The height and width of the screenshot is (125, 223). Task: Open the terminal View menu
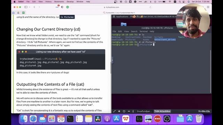point(126,32)
